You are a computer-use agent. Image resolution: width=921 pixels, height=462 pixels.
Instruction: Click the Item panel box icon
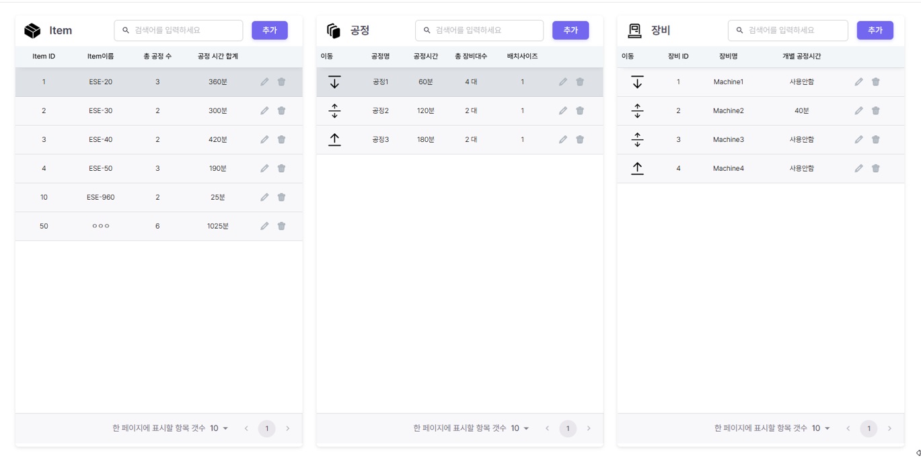click(31, 30)
